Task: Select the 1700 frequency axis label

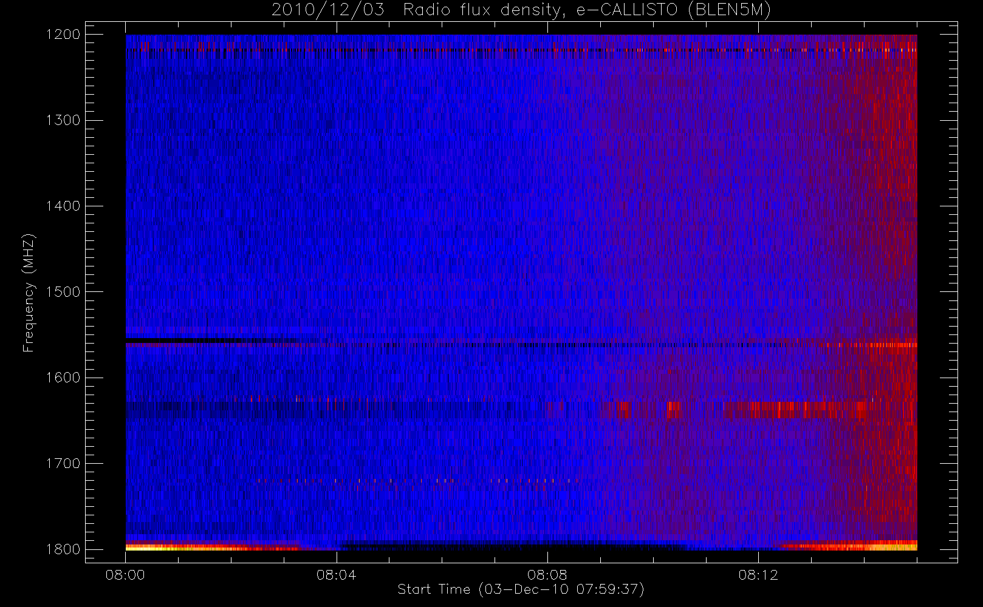Action: coord(63,463)
